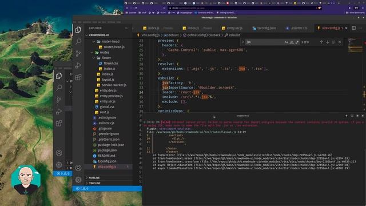Open router-head.js in explorer
The width and height of the screenshot is (366, 206).
pos(114,47)
